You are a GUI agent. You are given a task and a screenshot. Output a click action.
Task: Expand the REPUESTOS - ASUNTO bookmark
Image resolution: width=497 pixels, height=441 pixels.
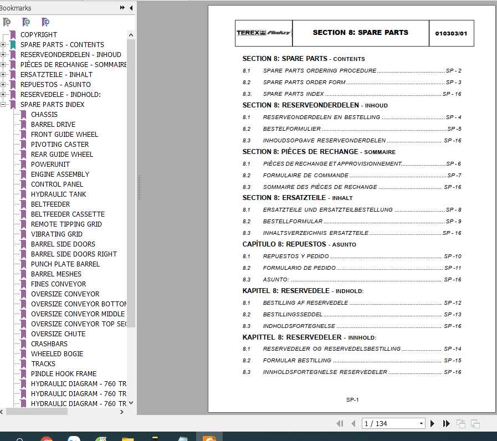coord(3,85)
